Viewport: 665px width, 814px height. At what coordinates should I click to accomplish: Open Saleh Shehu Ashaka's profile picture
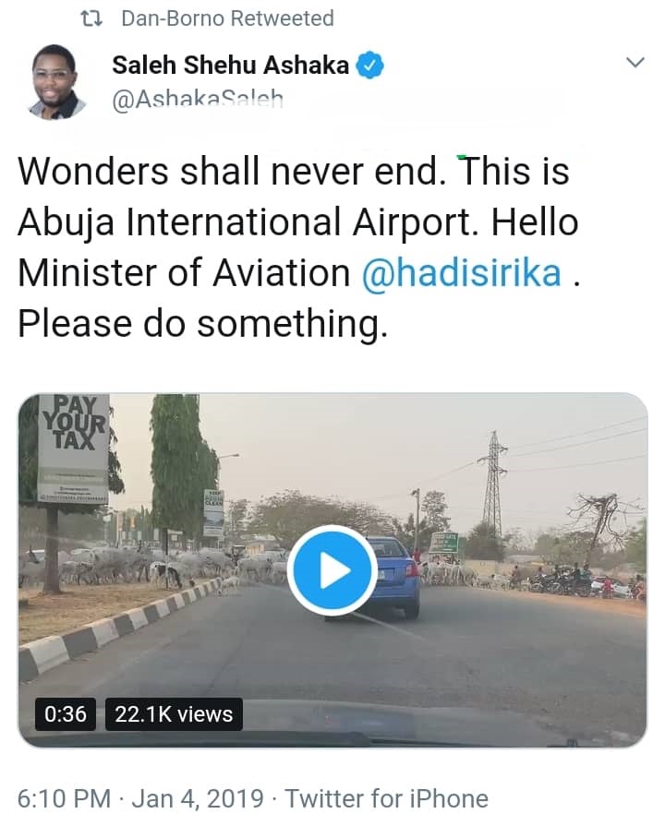coord(57,82)
